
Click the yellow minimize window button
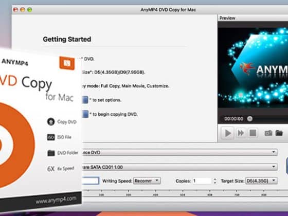pos(23,10)
